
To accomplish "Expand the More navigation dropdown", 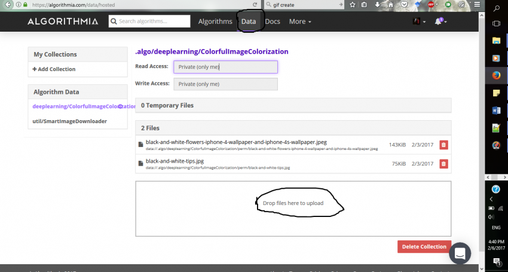I will (x=300, y=22).
